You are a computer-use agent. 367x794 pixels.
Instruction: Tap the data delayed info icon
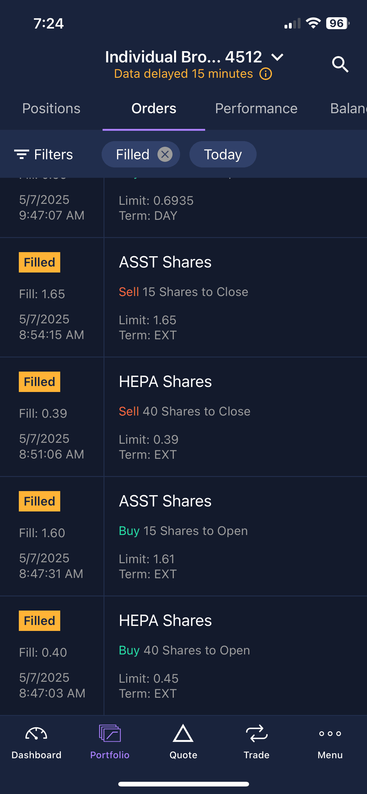(266, 74)
